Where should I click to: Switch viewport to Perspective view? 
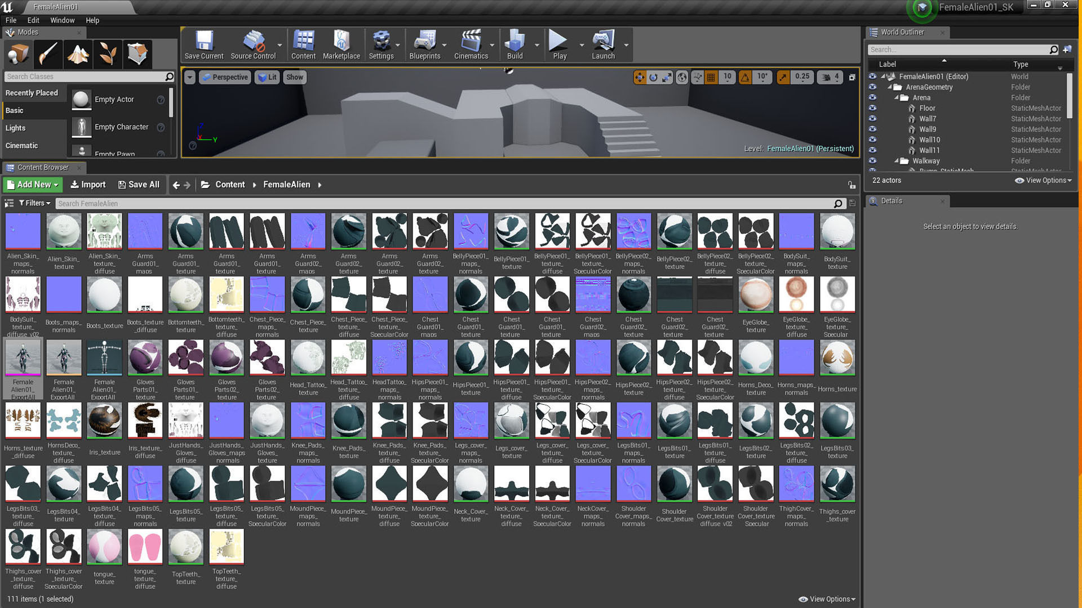coord(224,77)
